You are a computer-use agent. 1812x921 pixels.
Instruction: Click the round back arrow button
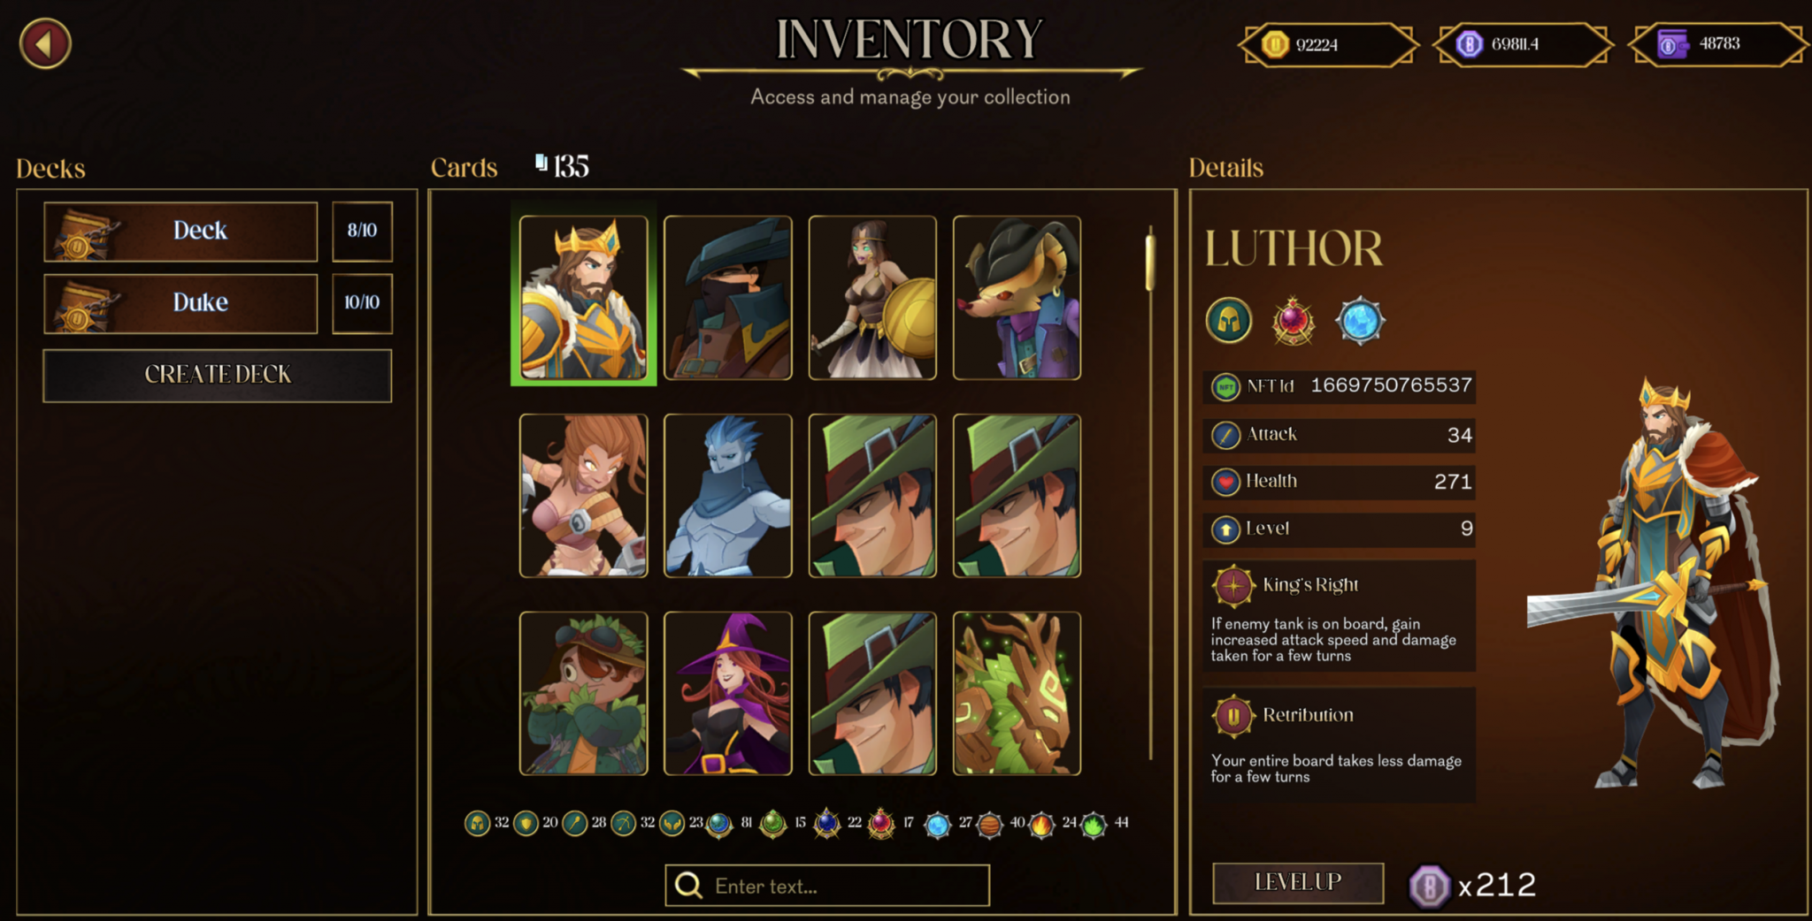tap(45, 43)
